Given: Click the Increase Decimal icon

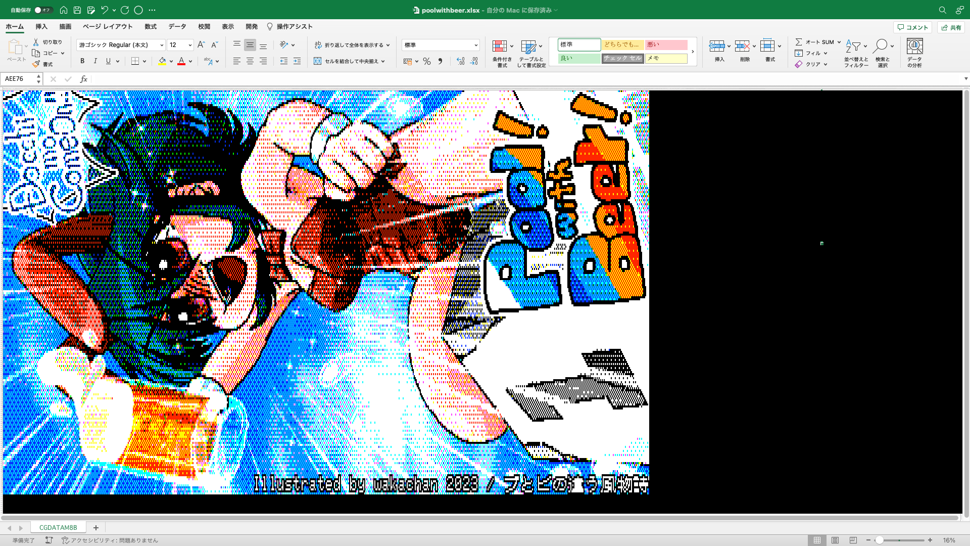Looking at the screenshot, I should pos(460,61).
